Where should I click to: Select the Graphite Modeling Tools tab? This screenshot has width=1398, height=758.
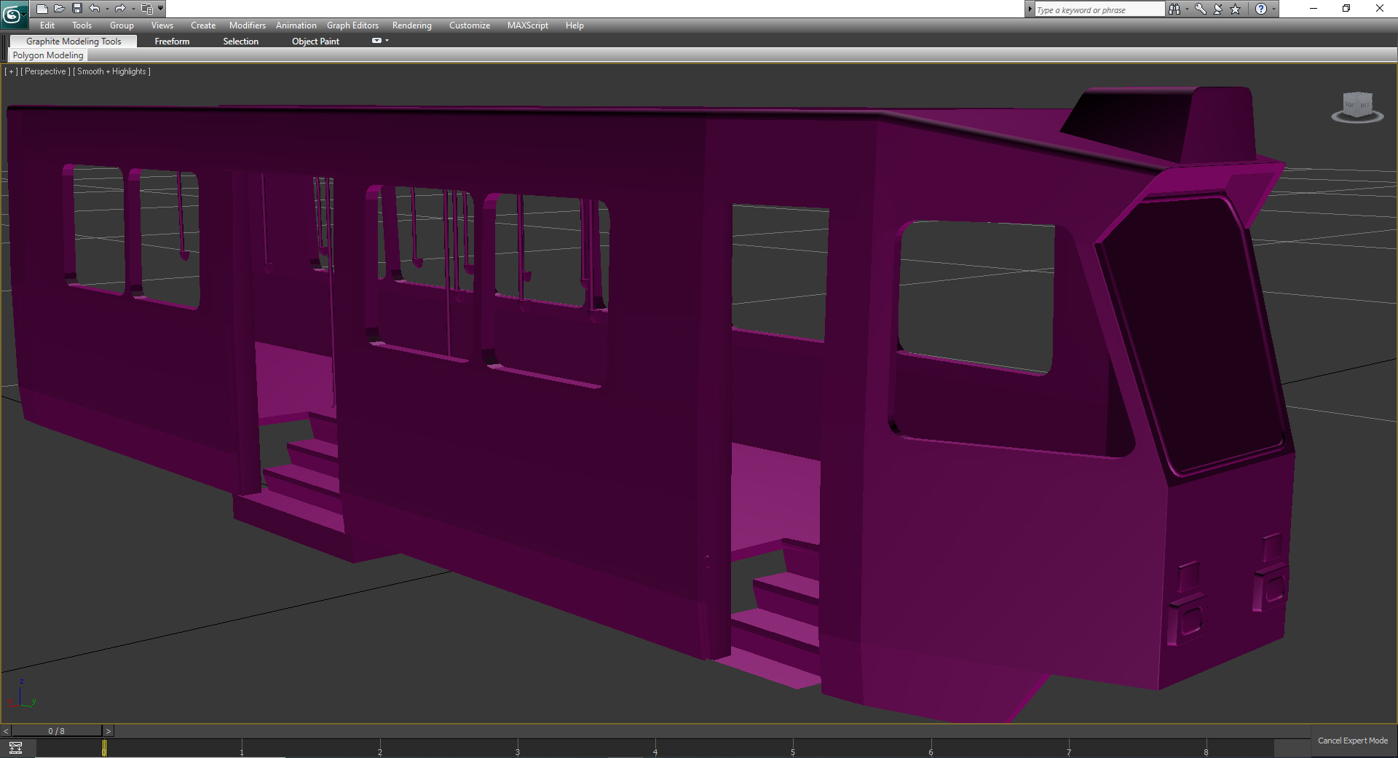pos(74,42)
